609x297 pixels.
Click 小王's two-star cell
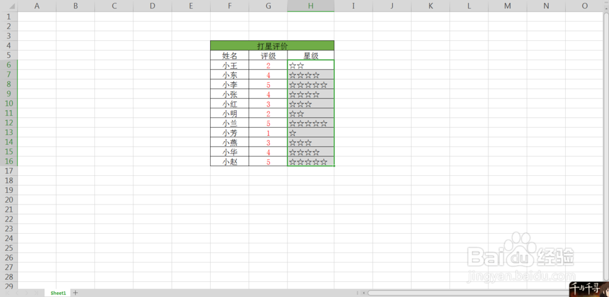(311, 65)
